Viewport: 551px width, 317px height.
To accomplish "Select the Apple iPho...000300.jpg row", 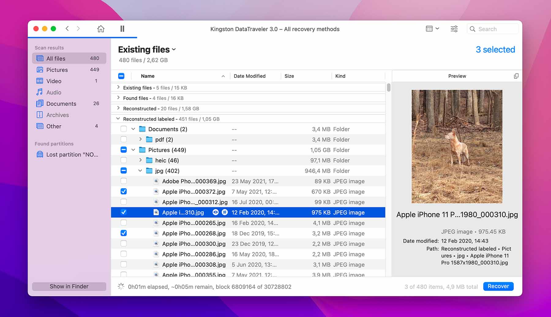I will 248,243.
